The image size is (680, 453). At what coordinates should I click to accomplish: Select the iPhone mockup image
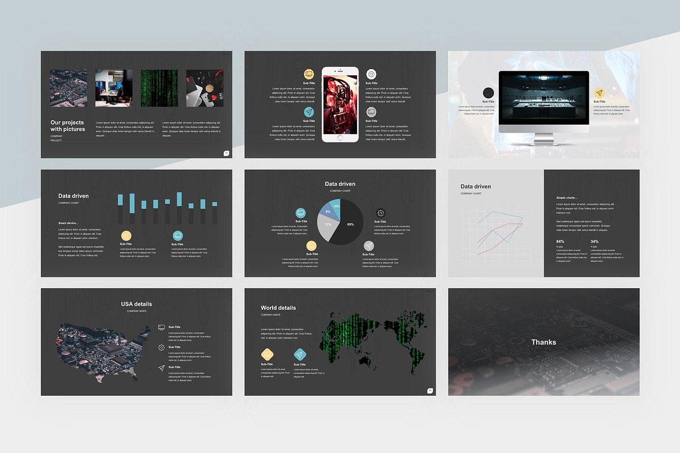(x=340, y=105)
